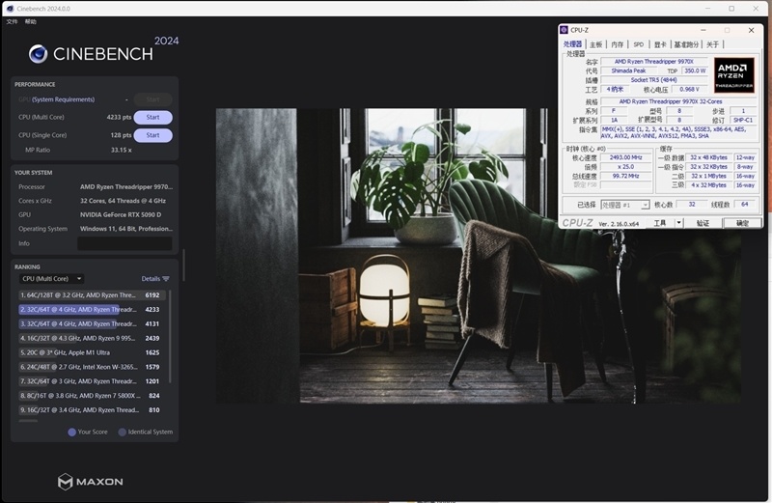Expand the 工具 dropdown arrow in CPU-Z
Image resolution: width=772 pixels, height=503 pixels.
(678, 223)
